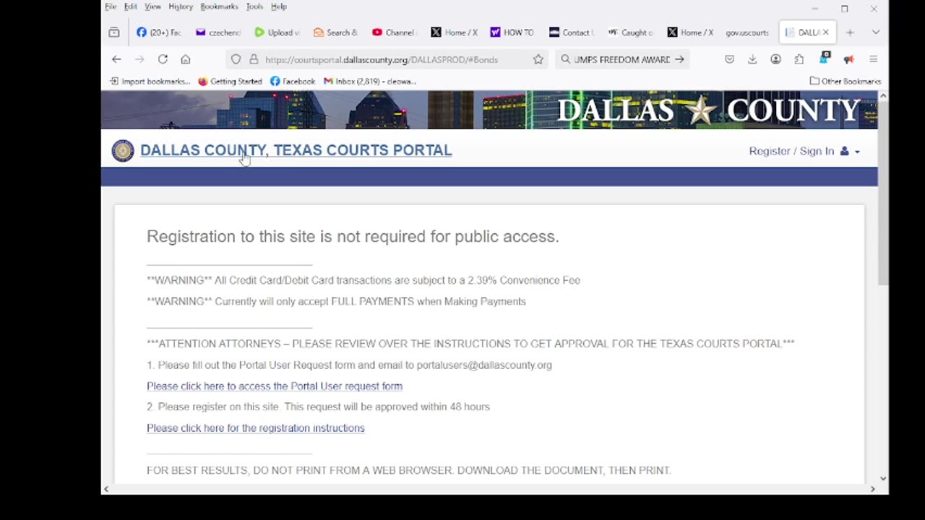
Task: Open a new tab with plus button
Action: click(850, 32)
